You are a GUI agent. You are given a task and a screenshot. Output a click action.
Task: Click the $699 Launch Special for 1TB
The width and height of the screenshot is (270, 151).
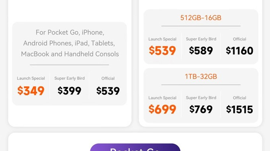coord(162,109)
